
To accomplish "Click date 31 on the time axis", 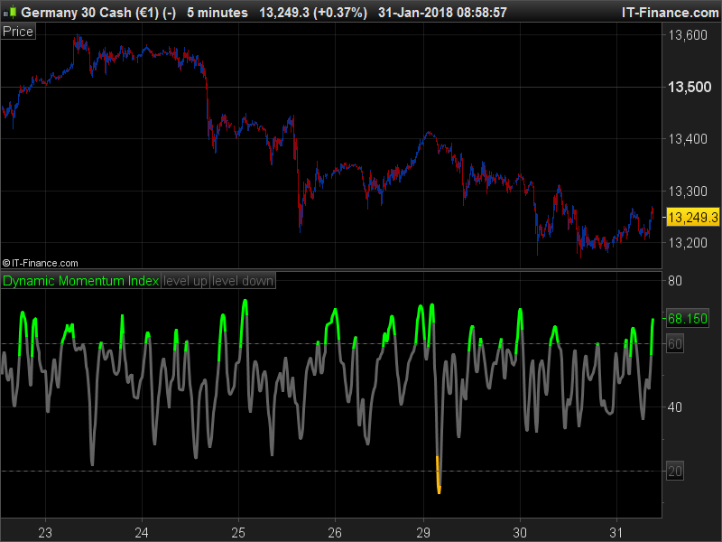I will tap(616, 533).
